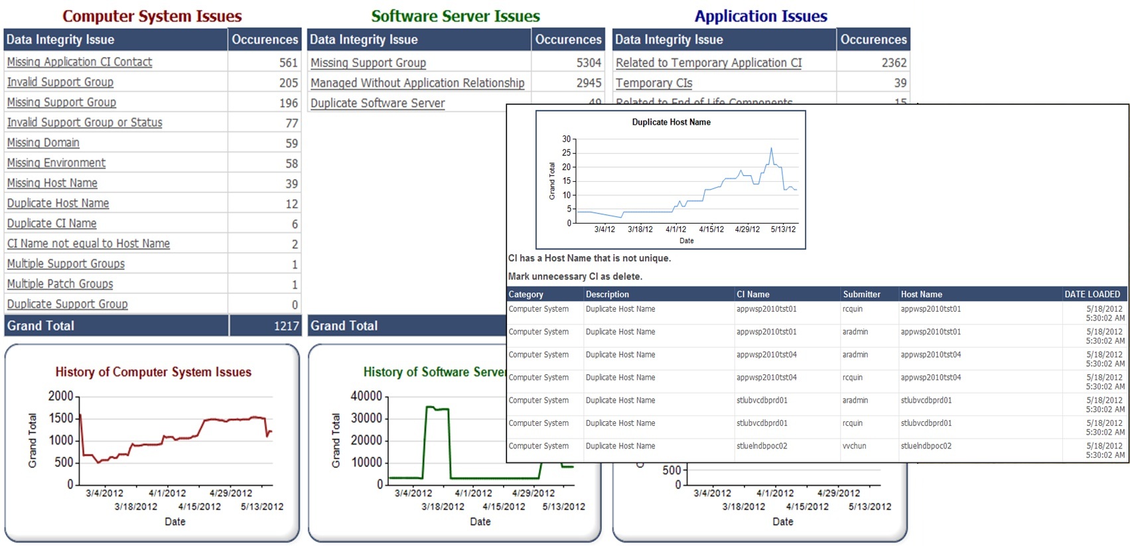Click the Host Name column header
Screen dimensions: 1130x546
(921, 294)
